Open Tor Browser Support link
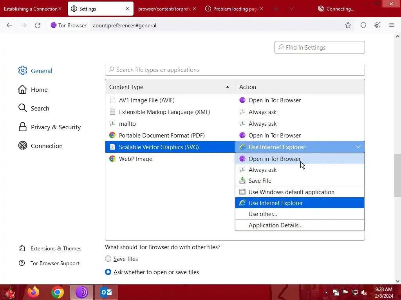The image size is (401, 300). (49, 263)
